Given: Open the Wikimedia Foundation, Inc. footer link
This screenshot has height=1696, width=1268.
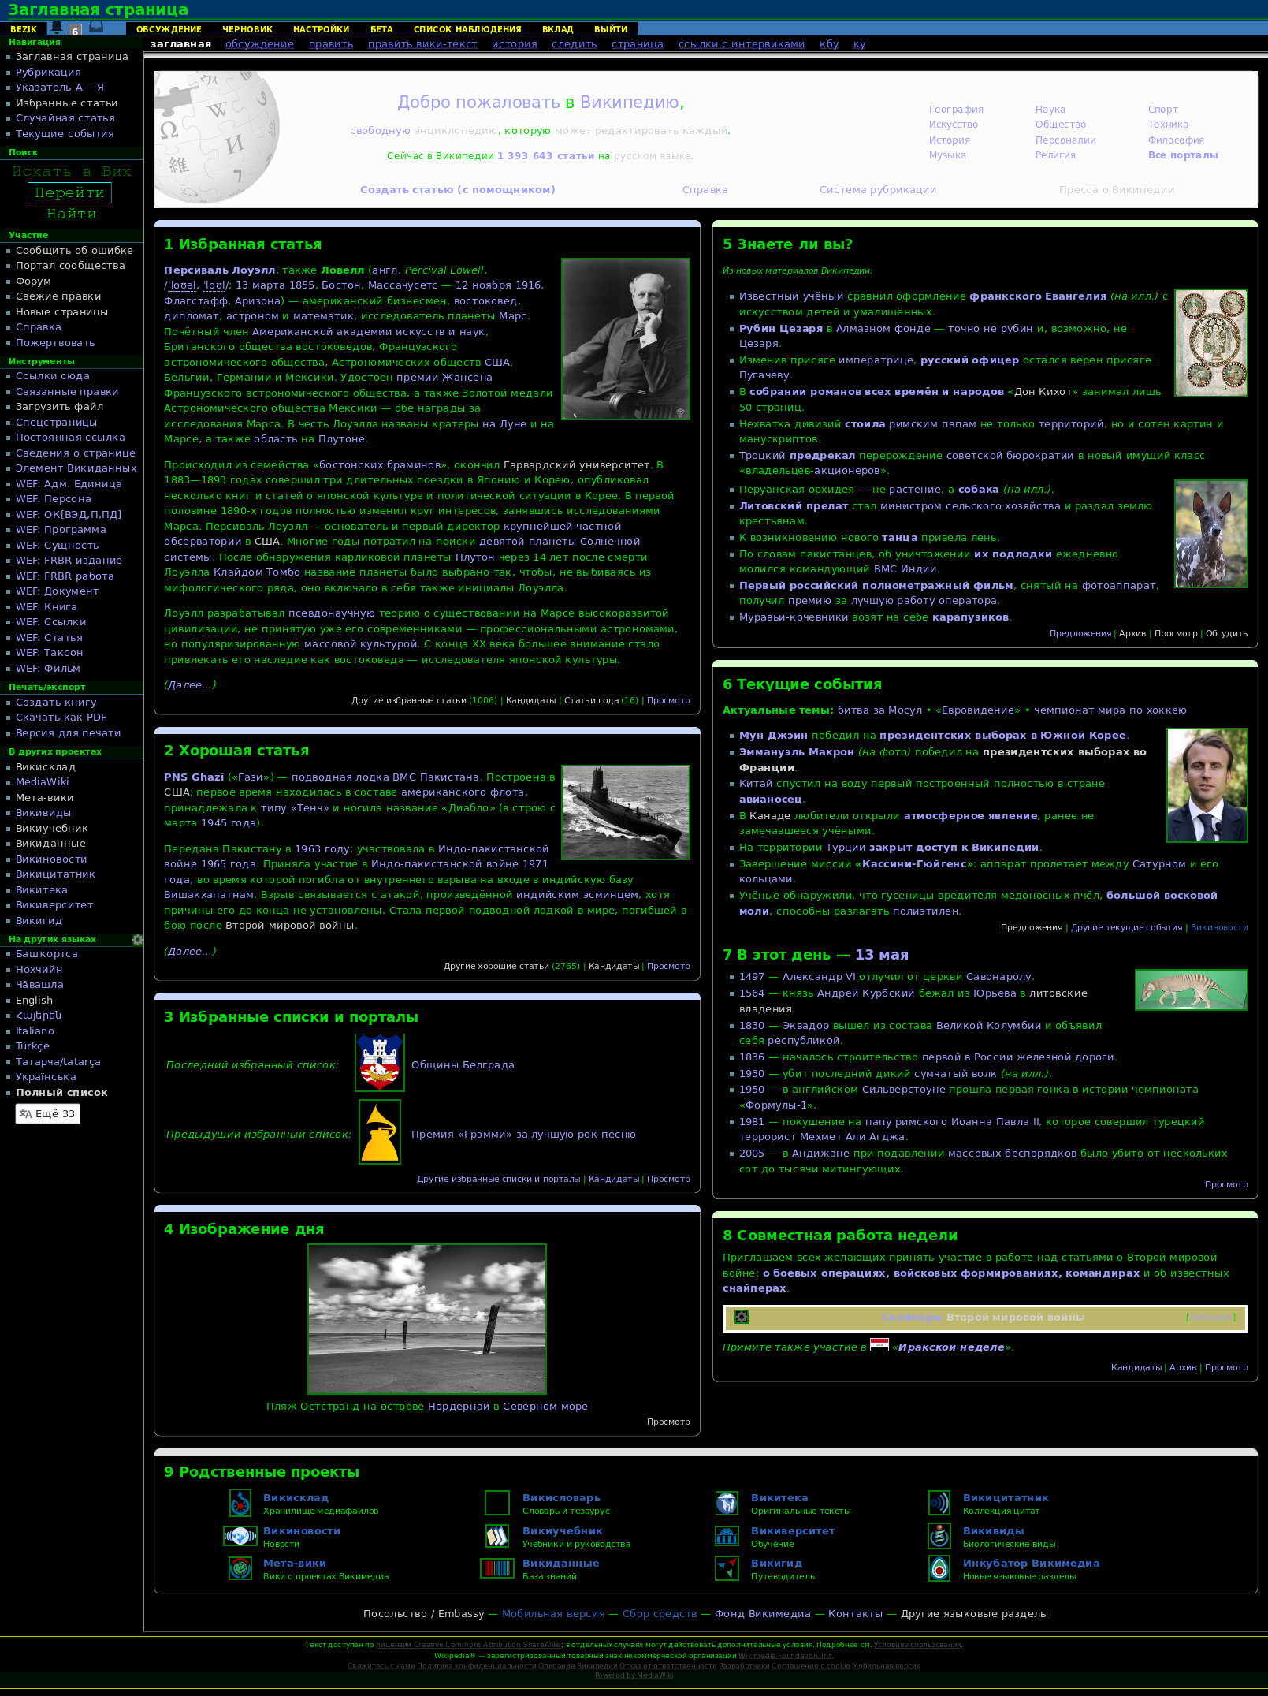Looking at the screenshot, I should tap(786, 1656).
